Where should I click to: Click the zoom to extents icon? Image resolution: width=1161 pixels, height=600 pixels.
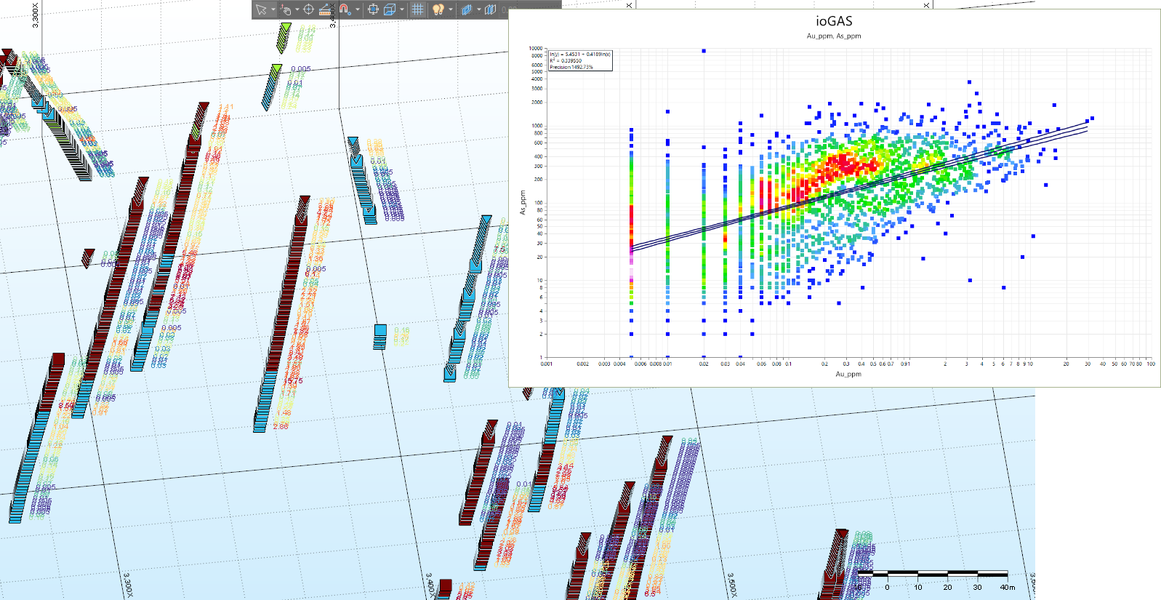[x=373, y=9]
